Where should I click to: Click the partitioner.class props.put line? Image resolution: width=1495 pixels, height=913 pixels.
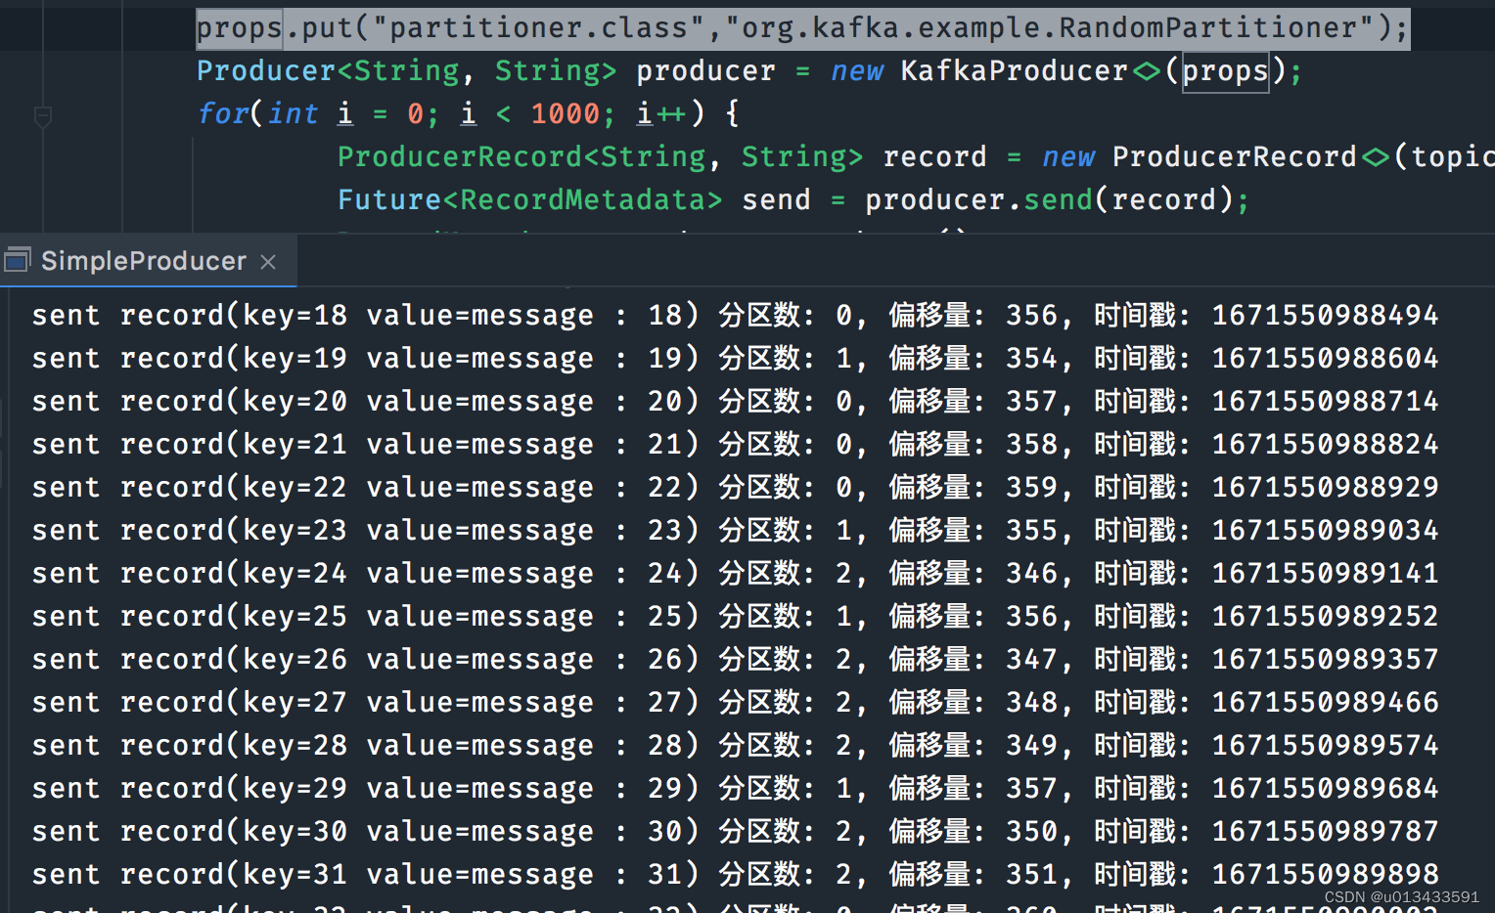coord(802,27)
